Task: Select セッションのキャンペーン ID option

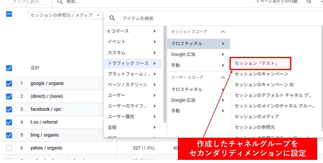Action: [264, 85]
